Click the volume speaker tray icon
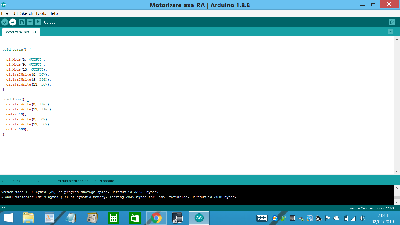Viewport: 400px width, 225px height. coord(363,218)
